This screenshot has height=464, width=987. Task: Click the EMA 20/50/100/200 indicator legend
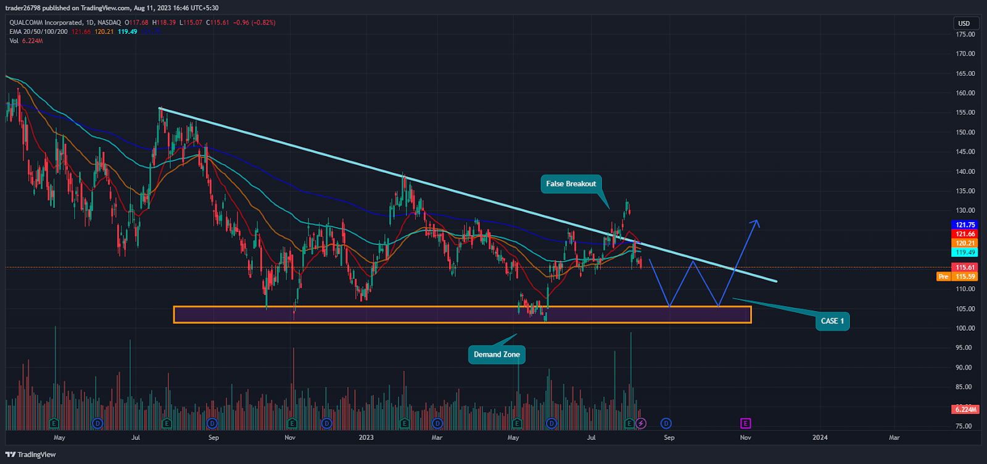38,31
